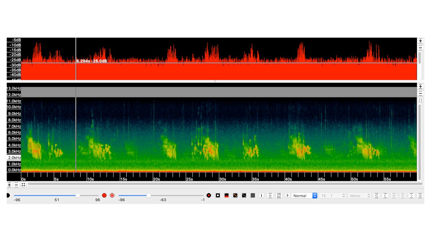Click the 2.0kHz frequency axis label

pyautogui.click(x=14, y=158)
